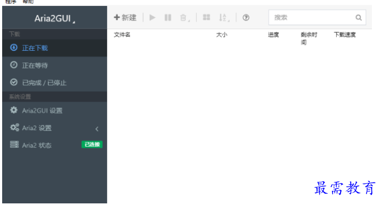The image size is (380, 205).
Task: Click 文件名 column header
Action: [x=122, y=35]
